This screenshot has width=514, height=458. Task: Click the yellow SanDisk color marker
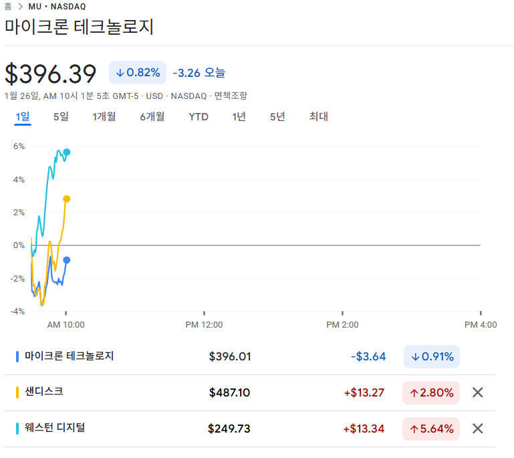tap(17, 392)
